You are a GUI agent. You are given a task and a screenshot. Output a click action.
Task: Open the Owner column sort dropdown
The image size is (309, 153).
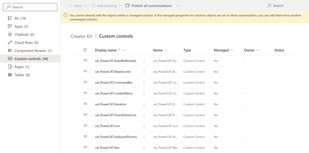pos(258,50)
